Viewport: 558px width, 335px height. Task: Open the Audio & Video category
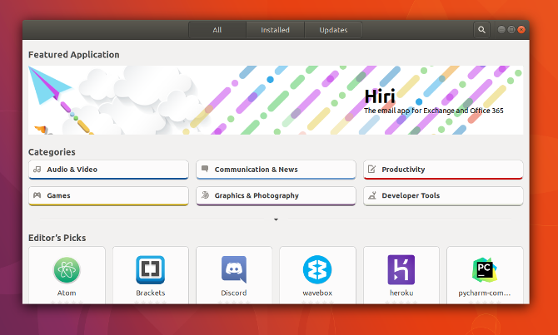[x=108, y=170]
